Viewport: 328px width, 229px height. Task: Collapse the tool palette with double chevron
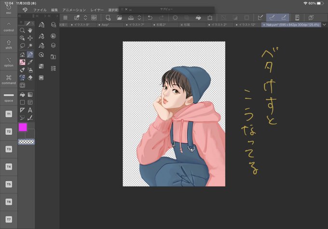(20, 16)
